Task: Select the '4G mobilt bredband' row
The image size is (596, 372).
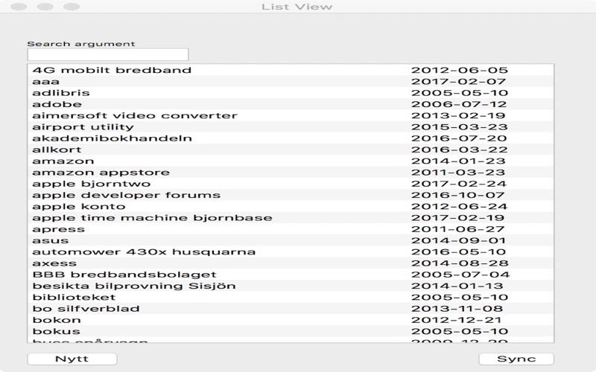Action: click(x=291, y=70)
